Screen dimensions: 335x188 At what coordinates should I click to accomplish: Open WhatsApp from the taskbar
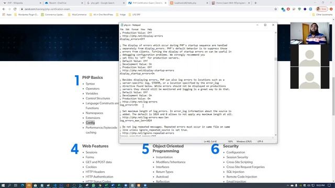coord(93,185)
